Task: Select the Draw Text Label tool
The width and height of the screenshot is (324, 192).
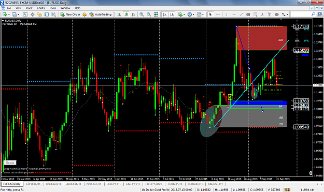Action: (x=269, y=14)
